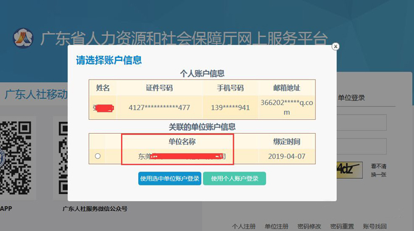Click the platform logo icon
Viewport: 414px width, 231px height.
[23, 38]
